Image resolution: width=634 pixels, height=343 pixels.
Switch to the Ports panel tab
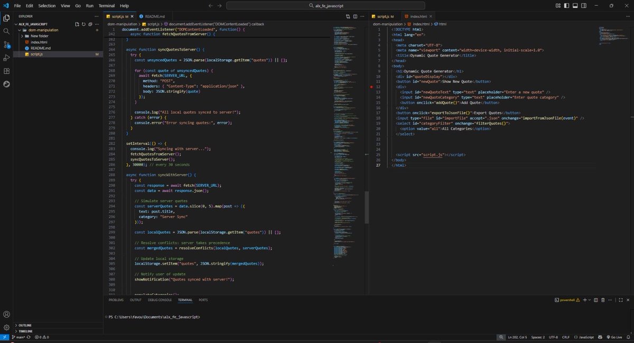pyautogui.click(x=203, y=300)
